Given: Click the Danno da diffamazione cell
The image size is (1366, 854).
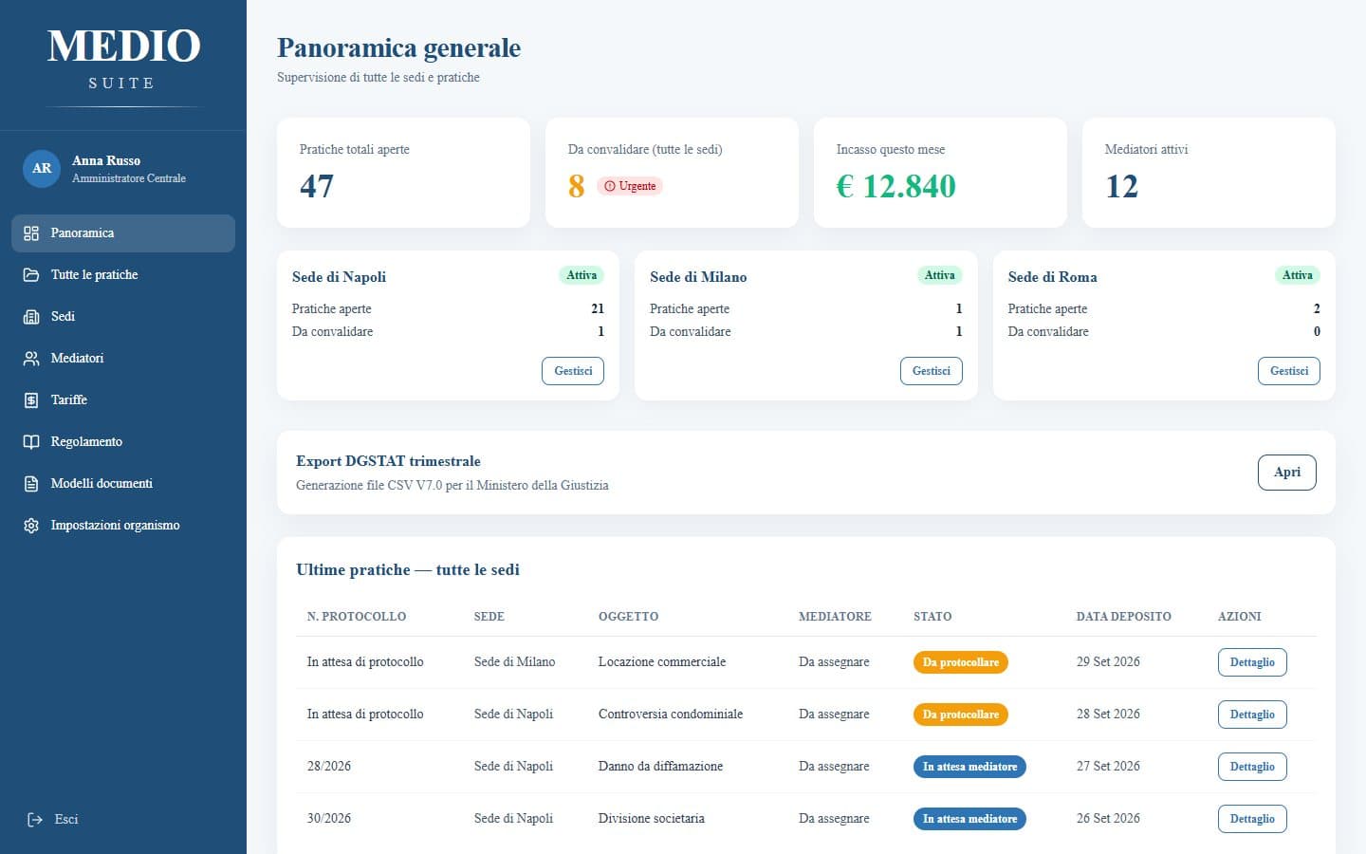Looking at the screenshot, I should click(x=660, y=767).
